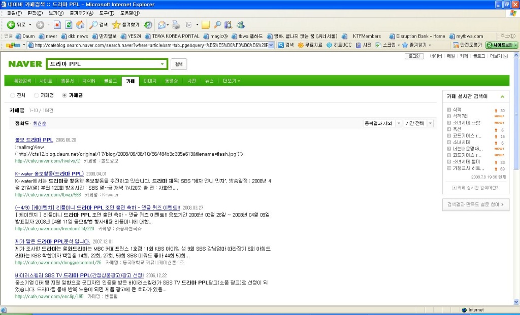Select the 카페명 radio button
The height and width of the screenshot is (315, 520).
(x=37, y=95)
